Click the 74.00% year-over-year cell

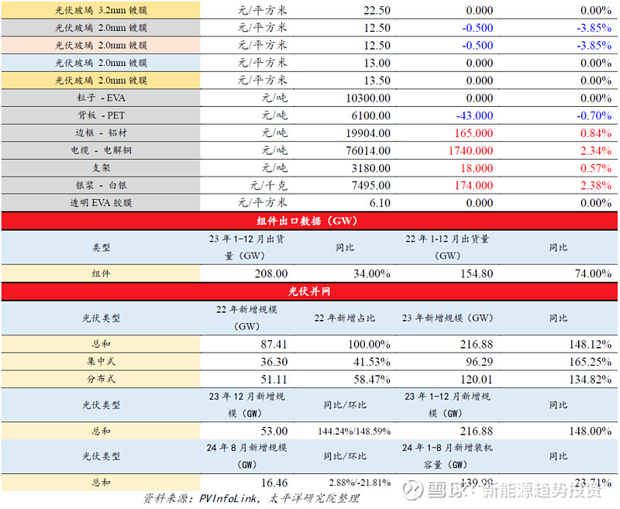[x=593, y=273]
